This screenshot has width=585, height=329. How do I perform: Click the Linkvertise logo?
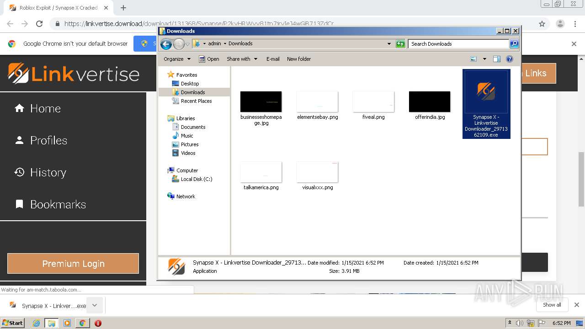[x=74, y=74]
